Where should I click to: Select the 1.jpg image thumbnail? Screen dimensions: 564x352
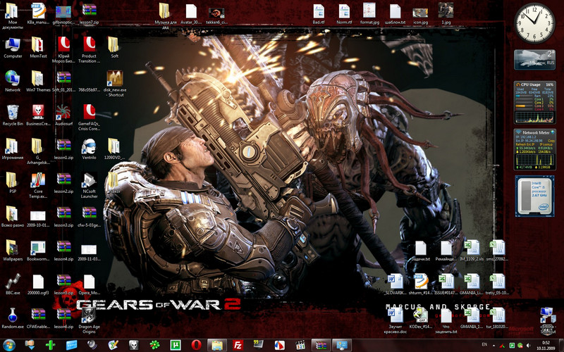coord(446,14)
